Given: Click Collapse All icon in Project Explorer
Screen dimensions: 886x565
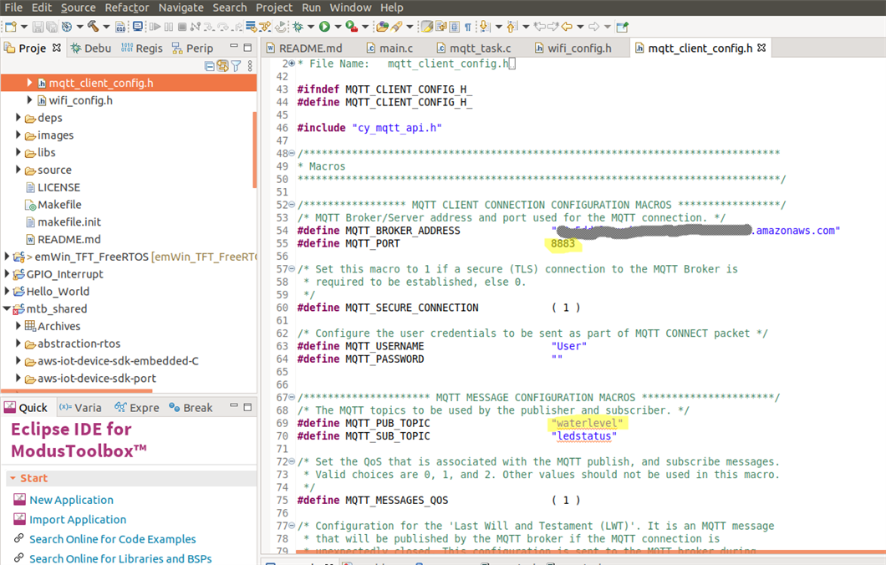Looking at the screenshot, I should 210,66.
